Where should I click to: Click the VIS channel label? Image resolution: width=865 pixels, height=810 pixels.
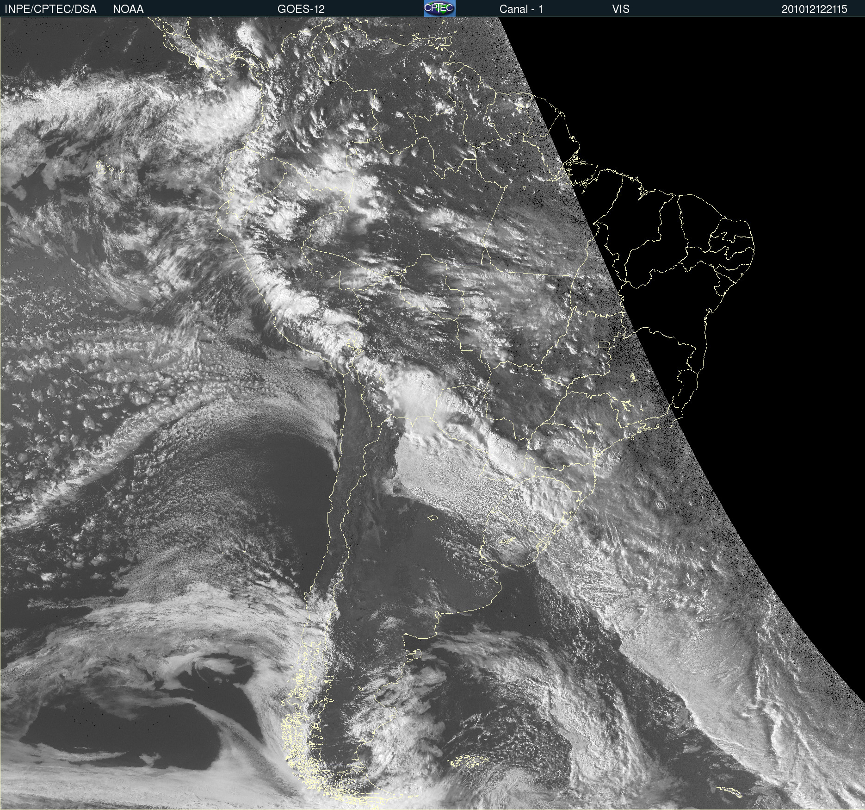click(621, 9)
